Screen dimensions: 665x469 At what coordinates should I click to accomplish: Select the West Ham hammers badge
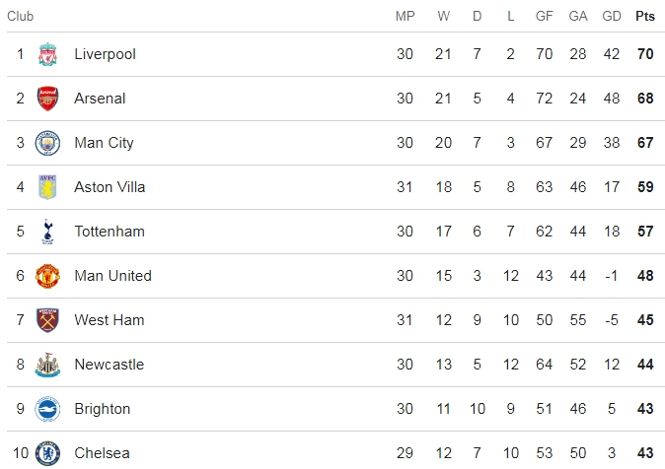click(47, 320)
